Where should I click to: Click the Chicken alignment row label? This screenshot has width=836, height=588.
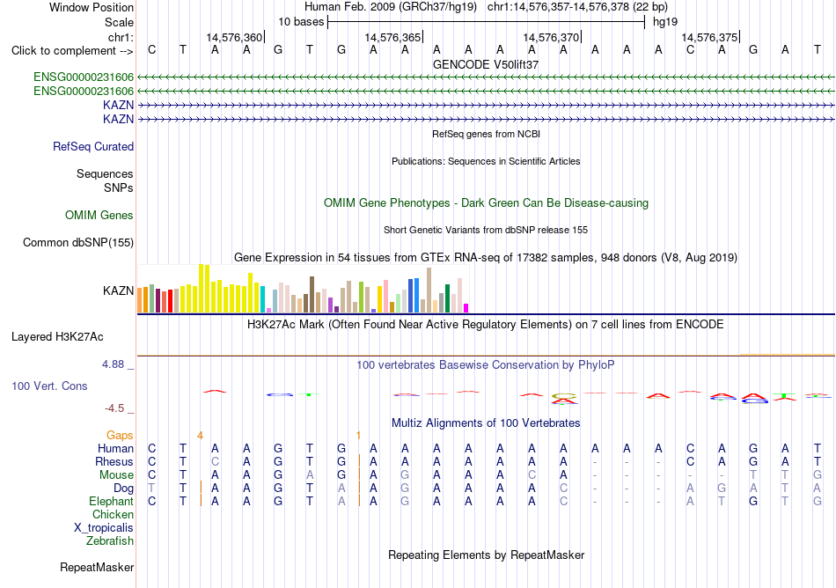pyautogui.click(x=113, y=514)
